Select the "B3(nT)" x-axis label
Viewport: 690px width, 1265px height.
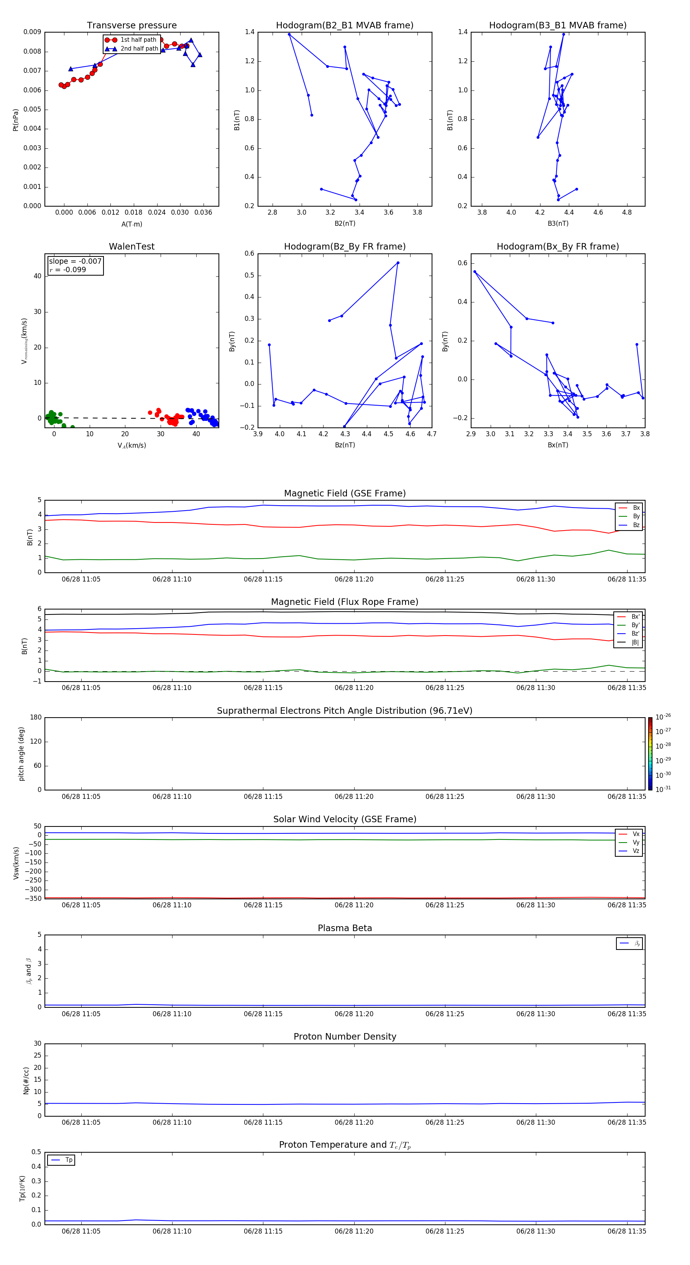[x=558, y=223]
